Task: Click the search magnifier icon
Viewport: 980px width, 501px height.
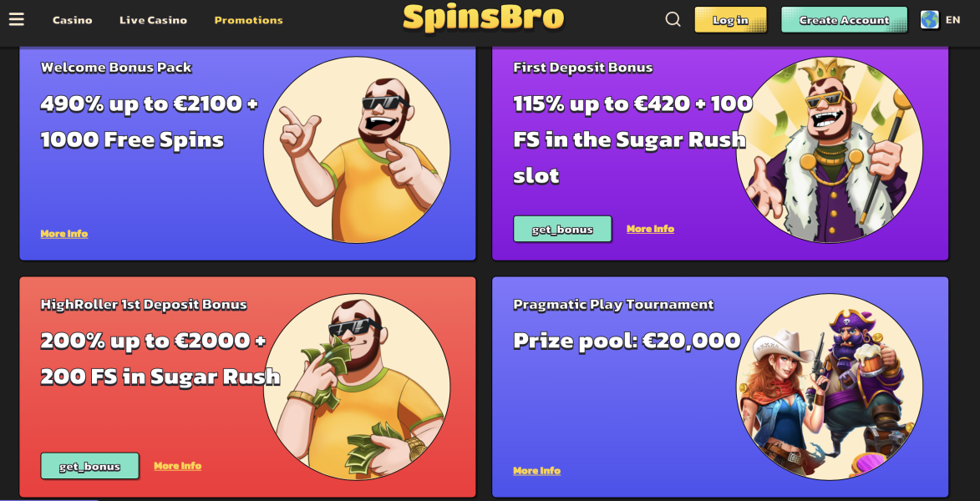Action: point(673,19)
